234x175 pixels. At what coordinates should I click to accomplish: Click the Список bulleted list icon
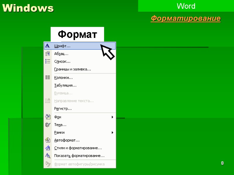tap(48, 61)
